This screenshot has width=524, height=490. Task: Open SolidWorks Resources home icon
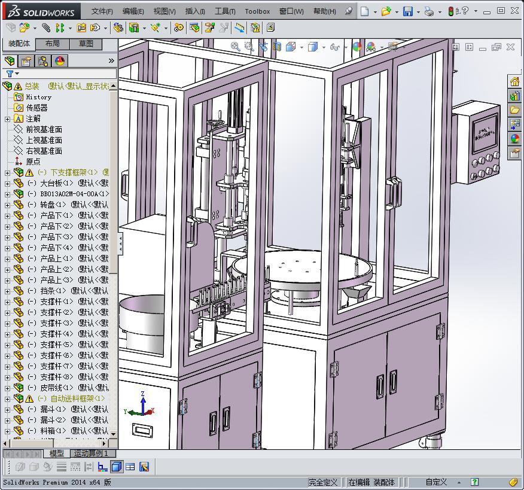(514, 81)
